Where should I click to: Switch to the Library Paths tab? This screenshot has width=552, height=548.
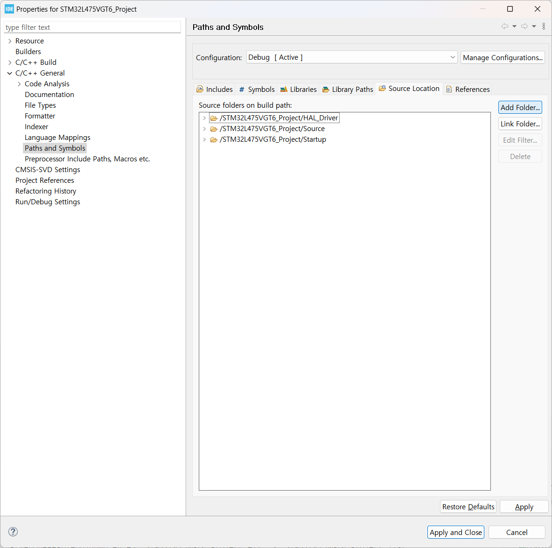348,90
